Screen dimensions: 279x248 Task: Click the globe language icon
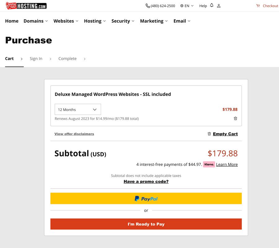pos(182,6)
